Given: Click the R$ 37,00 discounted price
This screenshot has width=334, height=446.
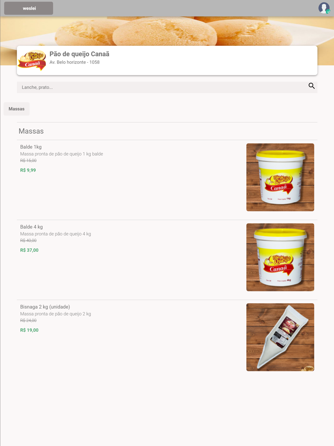Looking at the screenshot, I should [x=29, y=250].
